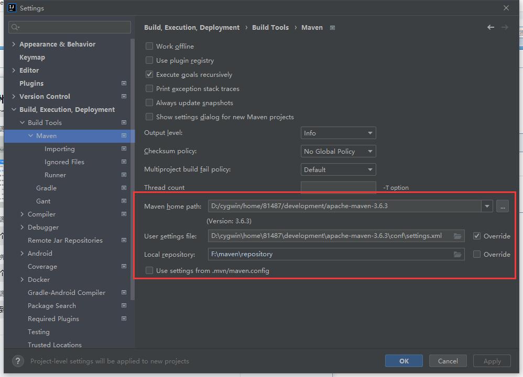The height and width of the screenshot is (377, 523).
Task: Toggle Always update snapshots checkbox
Action: click(149, 102)
